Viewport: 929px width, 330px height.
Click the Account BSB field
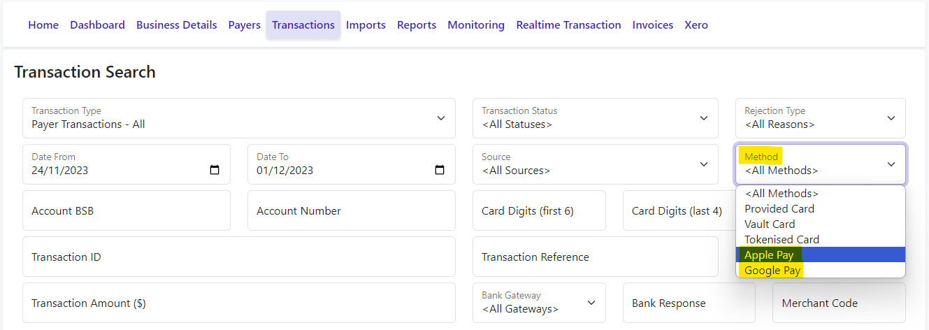point(127,210)
